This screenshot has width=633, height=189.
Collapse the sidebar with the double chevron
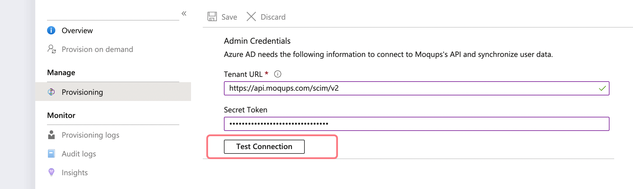pyautogui.click(x=184, y=14)
